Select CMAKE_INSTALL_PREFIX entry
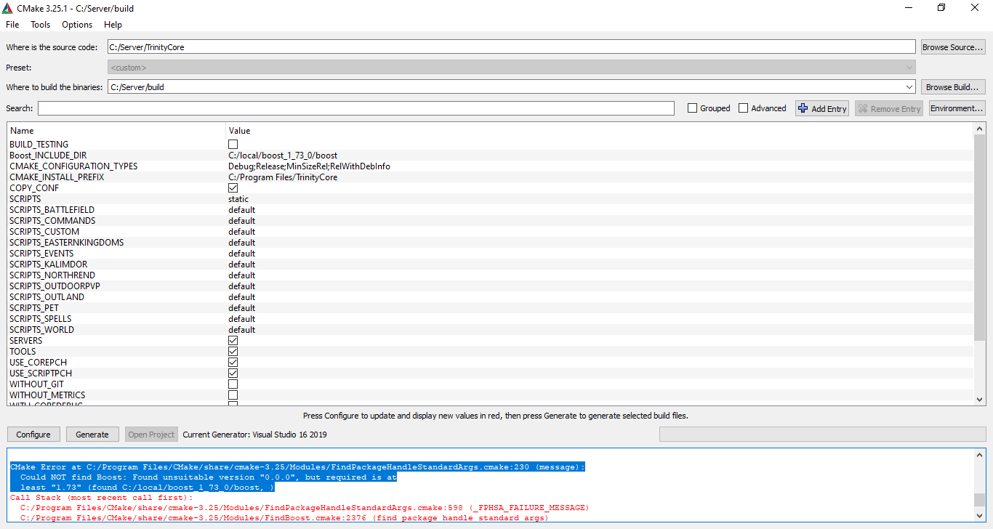Screen dimensions: 993x529 (x=57, y=177)
